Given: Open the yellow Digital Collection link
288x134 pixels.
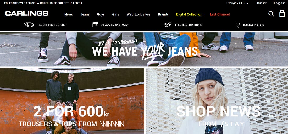Looking at the screenshot, I should (x=189, y=14).
